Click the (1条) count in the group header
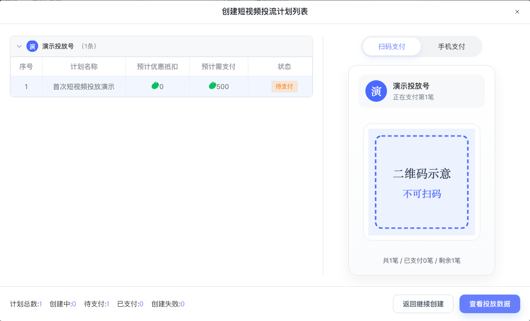 pyautogui.click(x=89, y=46)
